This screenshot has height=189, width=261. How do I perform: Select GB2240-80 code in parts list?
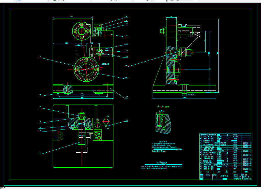pyautogui.click(x=207, y=155)
